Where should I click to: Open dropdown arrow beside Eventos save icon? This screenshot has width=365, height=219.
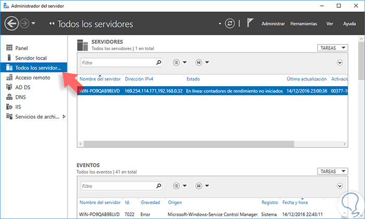207,186
